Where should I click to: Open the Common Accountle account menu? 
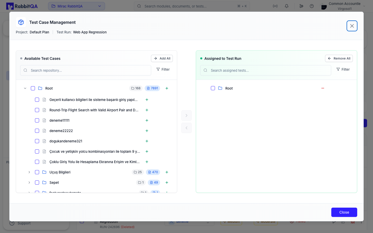click(343, 6)
